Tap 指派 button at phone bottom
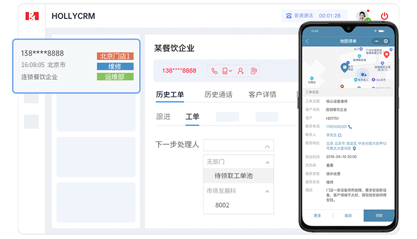 348,216
